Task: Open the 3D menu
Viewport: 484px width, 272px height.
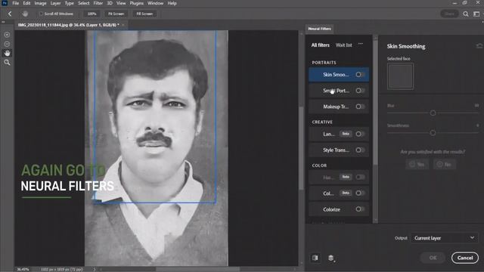Action: [x=110, y=3]
